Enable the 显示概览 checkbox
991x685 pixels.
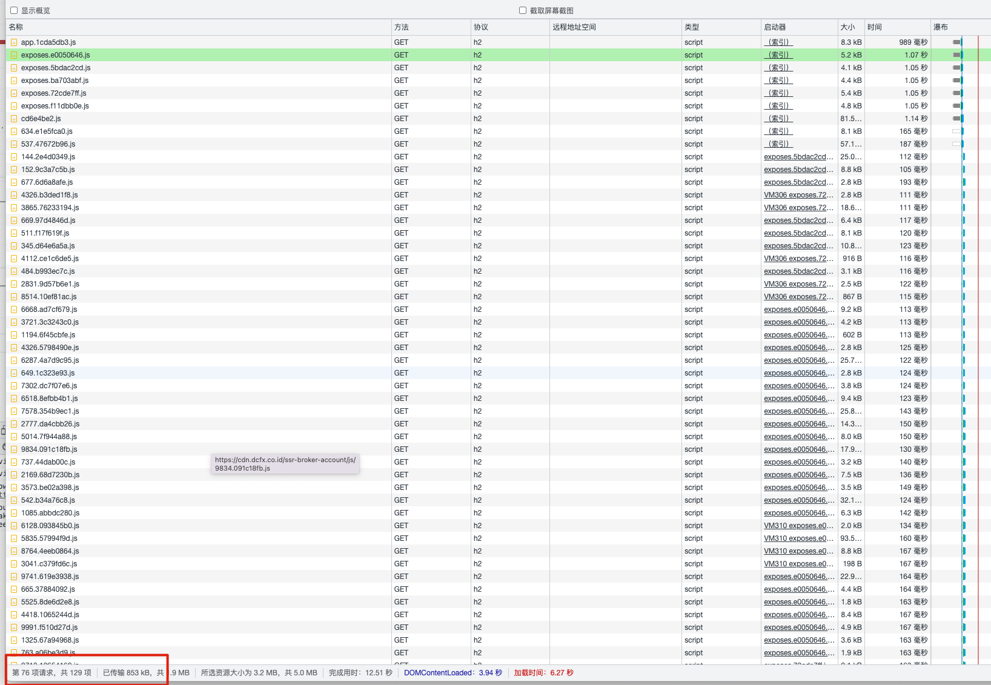coord(14,10)
